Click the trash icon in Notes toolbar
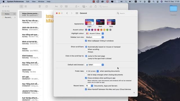 40,6
